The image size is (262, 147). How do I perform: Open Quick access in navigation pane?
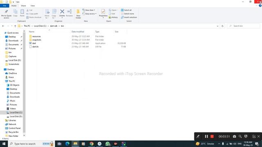(x=13, y=33)
